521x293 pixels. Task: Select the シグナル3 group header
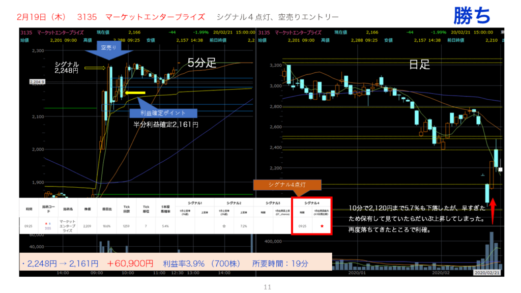click(273, 202)
